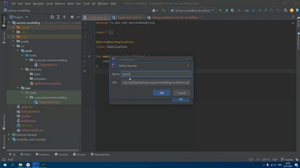Open the Code With Me user icon
This screenshot has height=168, width=300.
tap(155, 10)
